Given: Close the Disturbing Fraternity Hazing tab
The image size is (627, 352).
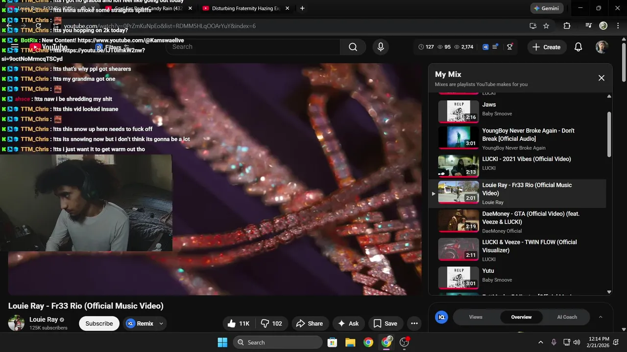Looking at the screenshot, I should 288,8.
